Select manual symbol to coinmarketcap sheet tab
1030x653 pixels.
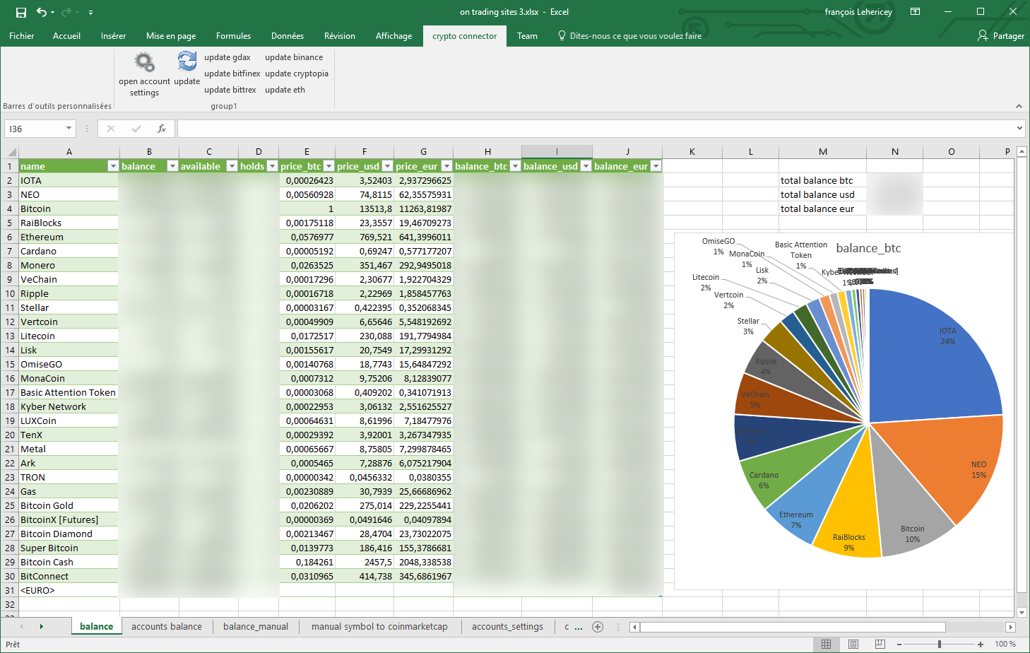379,626
